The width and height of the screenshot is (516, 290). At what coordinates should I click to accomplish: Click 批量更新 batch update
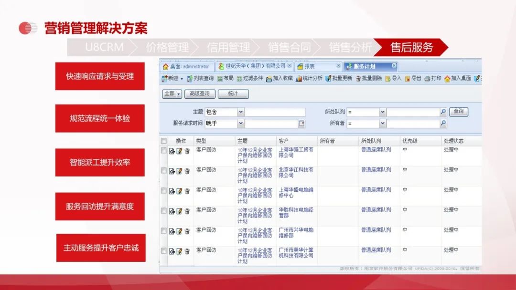(x=339, y=79)
